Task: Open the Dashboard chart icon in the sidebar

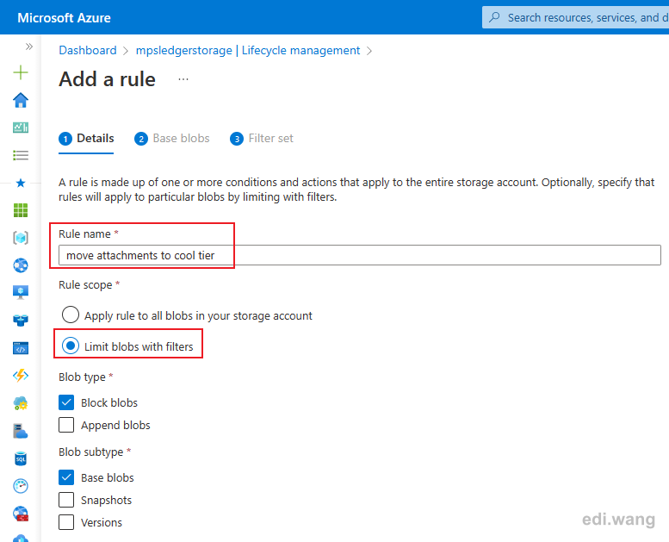Action: click(x=21, y=128)
